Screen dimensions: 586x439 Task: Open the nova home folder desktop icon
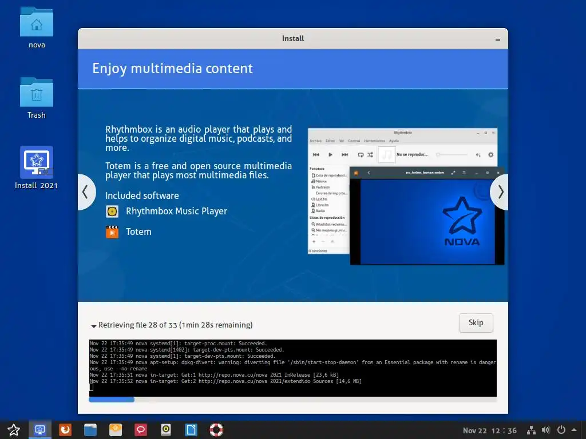(x=37, y=28)
